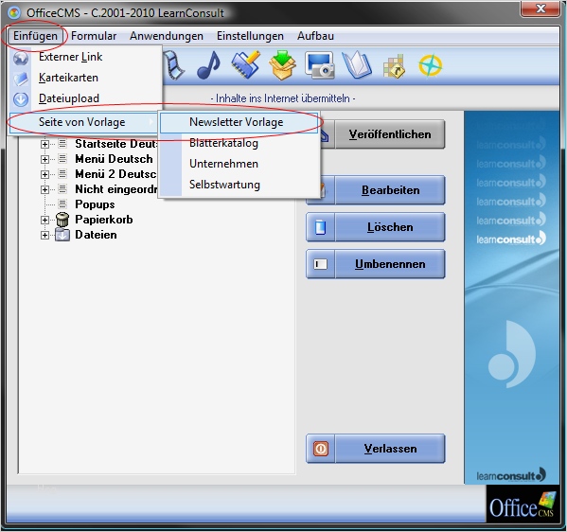The width and height of the screenshot is (567, 532).
Task: Click the card icon beside Karteikarten
Action: [x=21, y=79]
